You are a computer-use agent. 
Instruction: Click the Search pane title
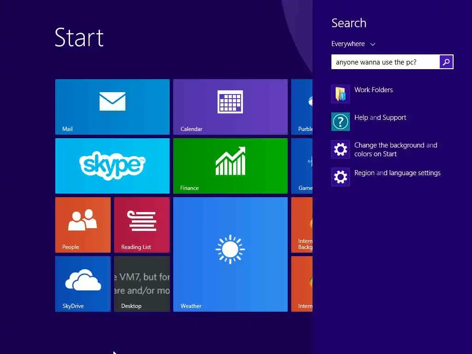(x=349, y=23)
